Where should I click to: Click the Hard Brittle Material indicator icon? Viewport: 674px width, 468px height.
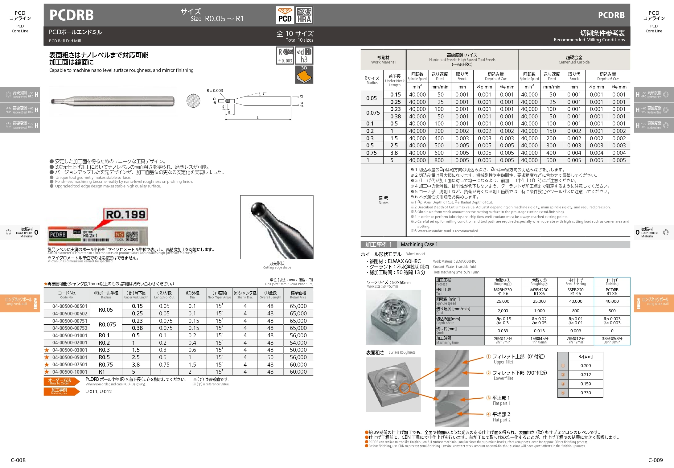20,232
